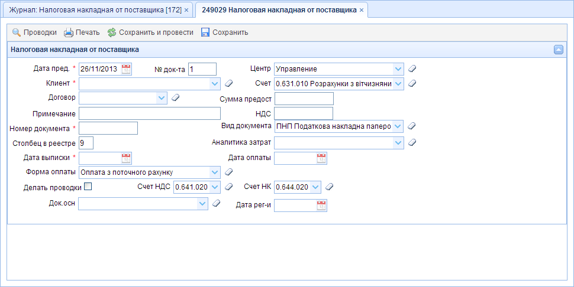Image resolution: width=574 pixels, height=287 pixels.
Task: Click the Сохранить floppy disk button
Action: [224, 32]
